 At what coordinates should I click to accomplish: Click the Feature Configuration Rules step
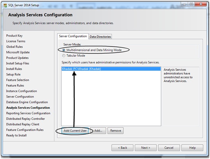click(x=25, y=130)
